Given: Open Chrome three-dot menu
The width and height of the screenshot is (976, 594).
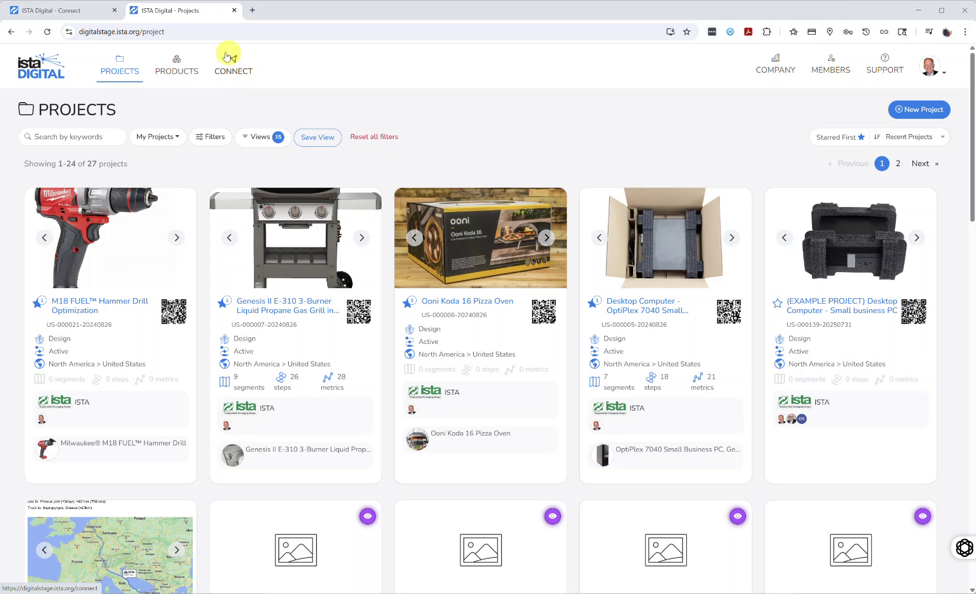Looking at the screenshot, I should pyautogui.click(x=965, y=32).
